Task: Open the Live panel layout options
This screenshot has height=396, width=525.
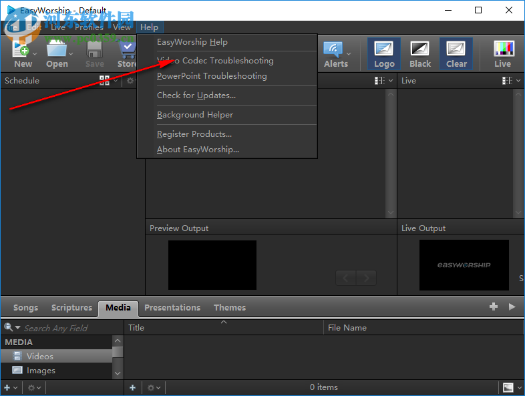Action: 511,80
